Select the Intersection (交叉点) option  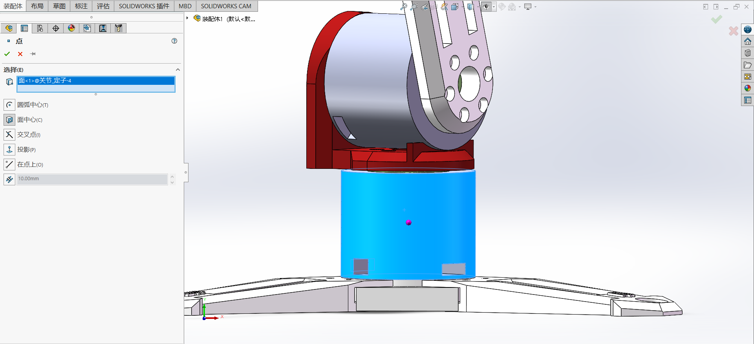click(x=9, y=135)
